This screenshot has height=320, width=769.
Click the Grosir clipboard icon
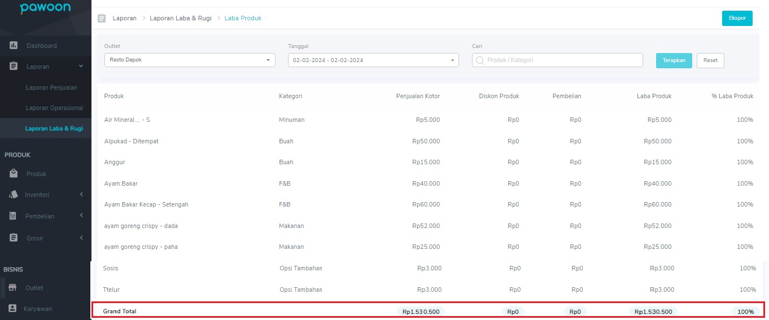point(14,238)
